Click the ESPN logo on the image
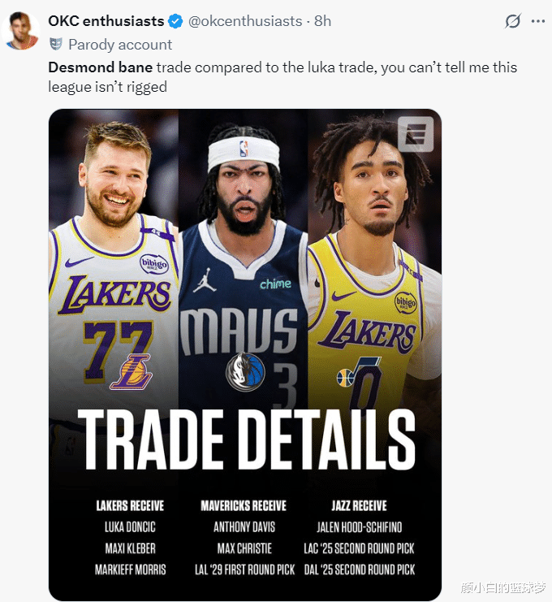Image resolution: width=552 pixels, height=602 pixels. [416, 134]
